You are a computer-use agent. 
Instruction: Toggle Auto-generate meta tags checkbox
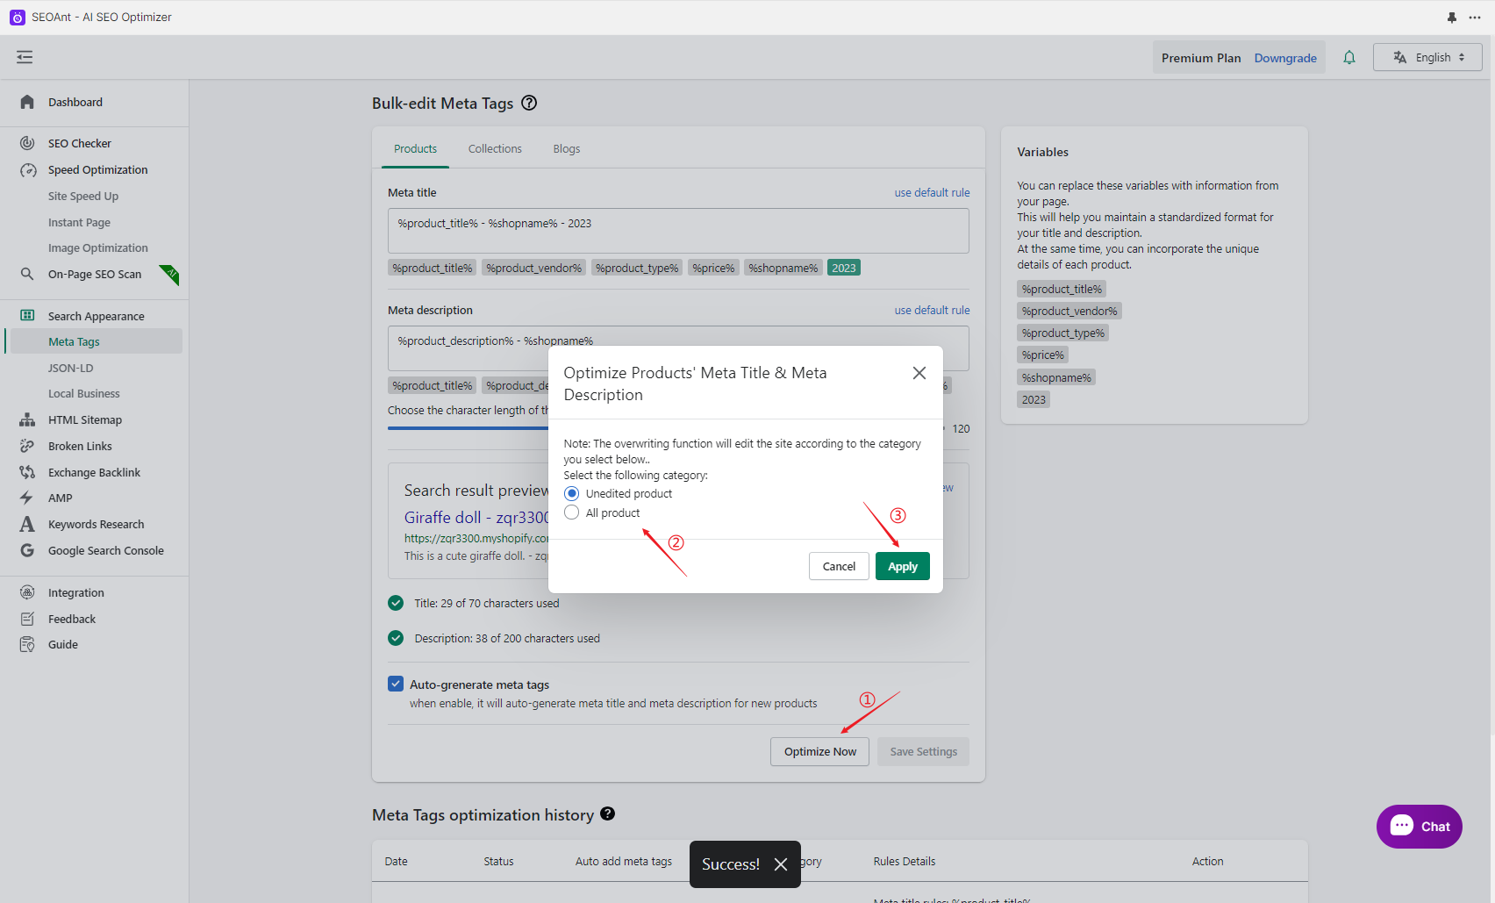[396, 684]
